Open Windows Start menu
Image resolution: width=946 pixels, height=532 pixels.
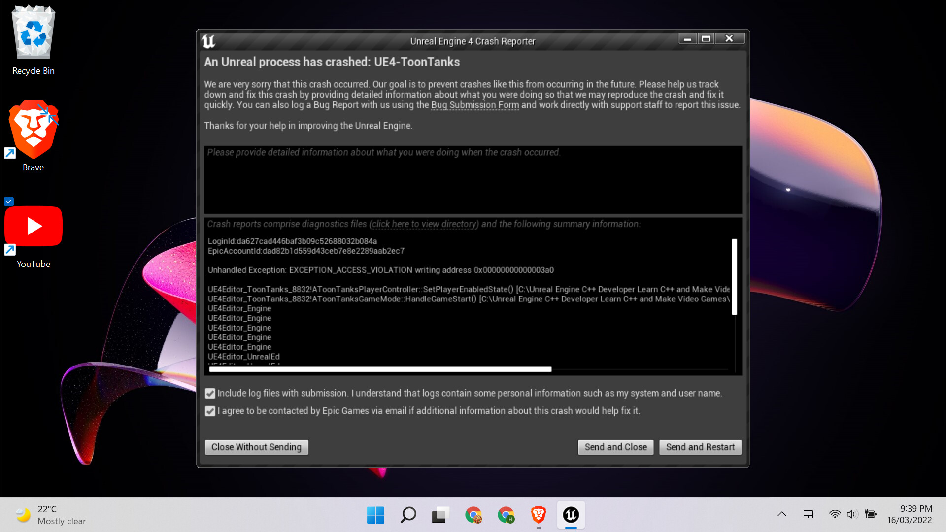click(x=375, y=515)
